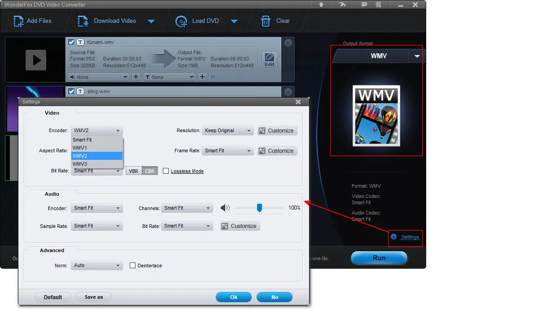Open the audio Bit Rate dropdown
Screen dimensions: 550x309
187,226
